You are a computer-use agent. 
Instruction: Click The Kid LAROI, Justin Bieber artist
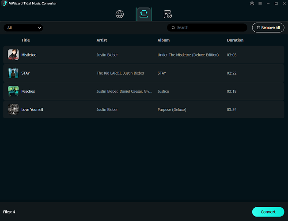tap(120, 73)
